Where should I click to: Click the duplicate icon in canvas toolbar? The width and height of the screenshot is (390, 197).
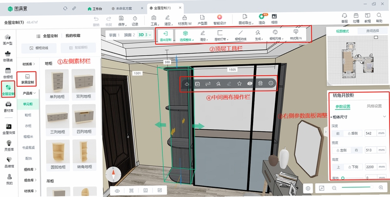pyautogui.click(x=197, y=84)
